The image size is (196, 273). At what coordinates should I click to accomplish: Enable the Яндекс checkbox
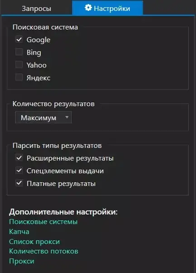click(19, 78)
